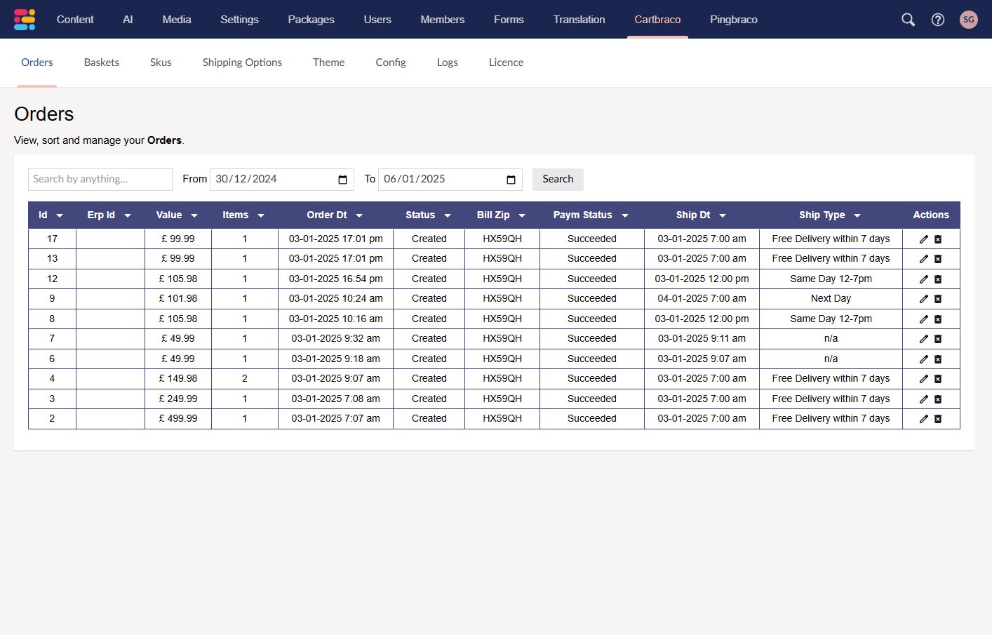Image resolution: width=992 pixels, height=635 pixels.
Task: Switch to the Baskets tab
Action: [x=102, y=62]
